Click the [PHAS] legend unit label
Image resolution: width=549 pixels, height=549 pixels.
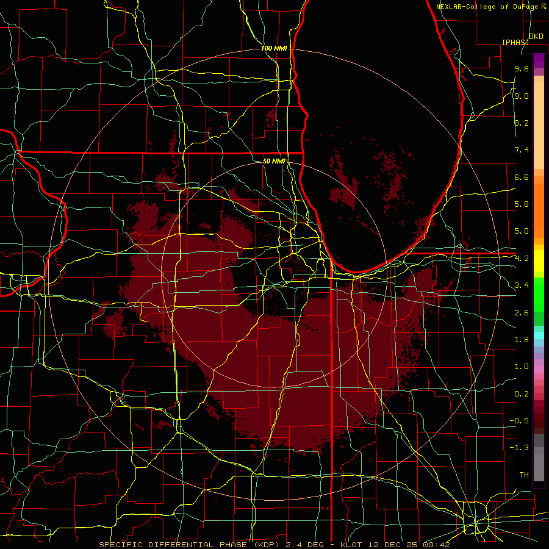pyautogui.click(x=515, y=42)
